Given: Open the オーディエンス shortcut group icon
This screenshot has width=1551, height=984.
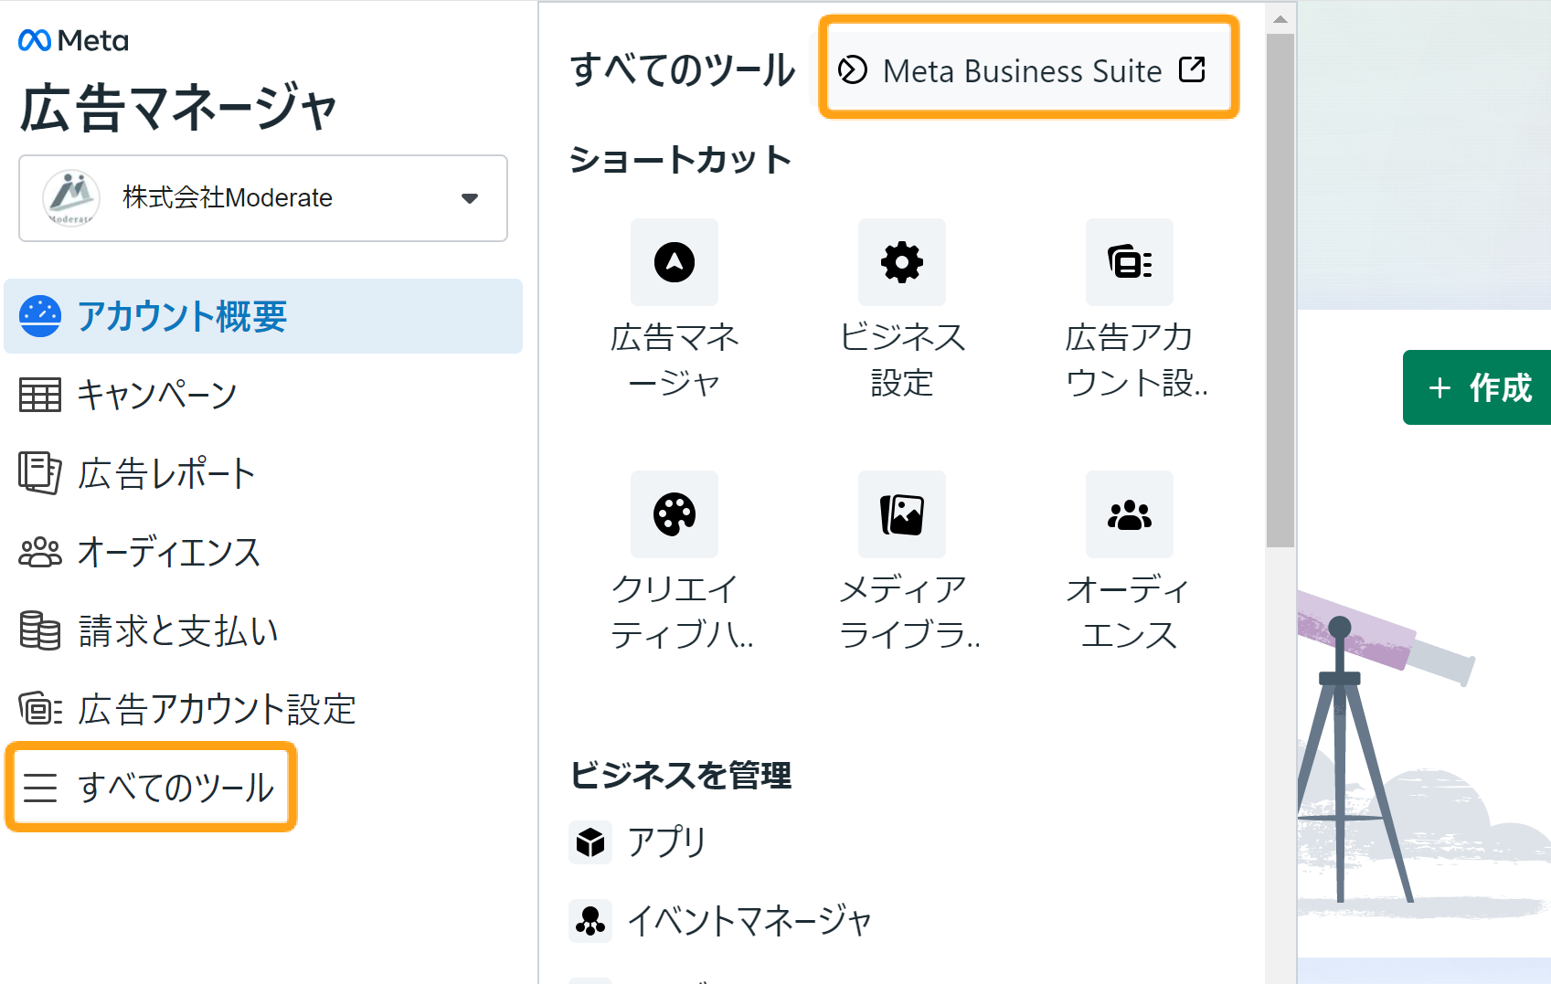Looking at the screenshot, I should click(x=1130, y=514).
